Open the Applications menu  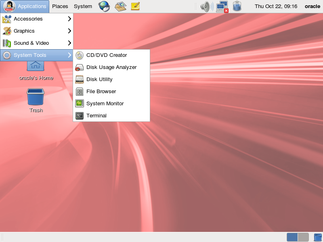pos(25,6)
